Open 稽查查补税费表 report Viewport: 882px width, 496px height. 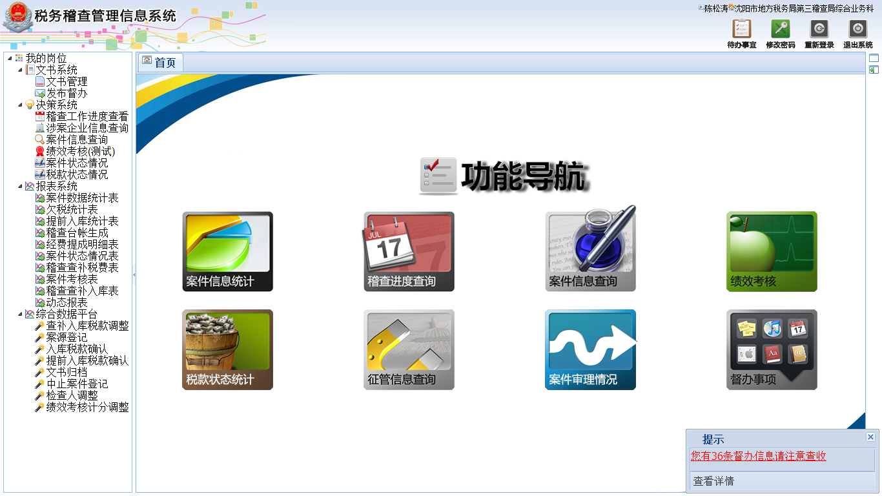tap(82, 268)
